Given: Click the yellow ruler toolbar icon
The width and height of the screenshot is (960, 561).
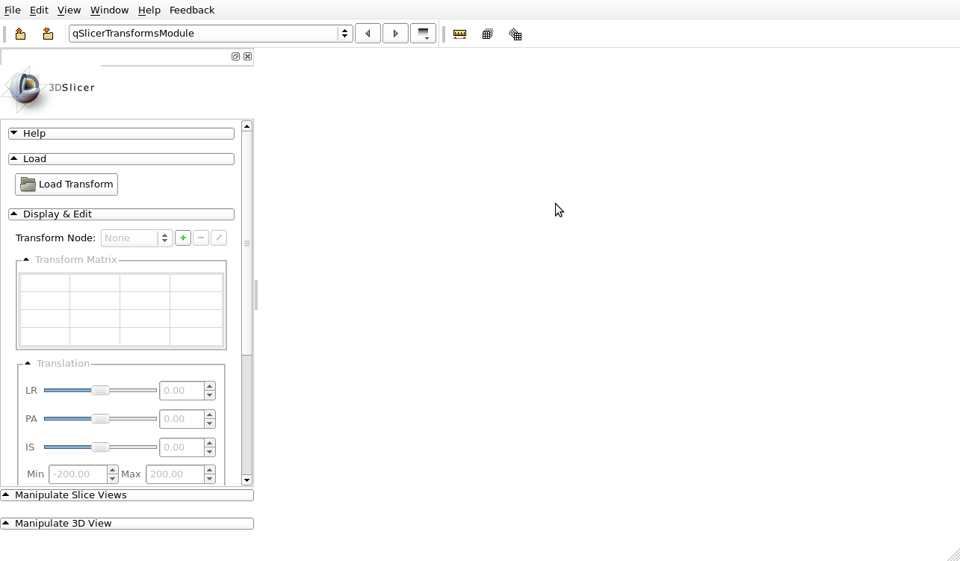Looking at the screenshot, I should (x=460, y=34).
